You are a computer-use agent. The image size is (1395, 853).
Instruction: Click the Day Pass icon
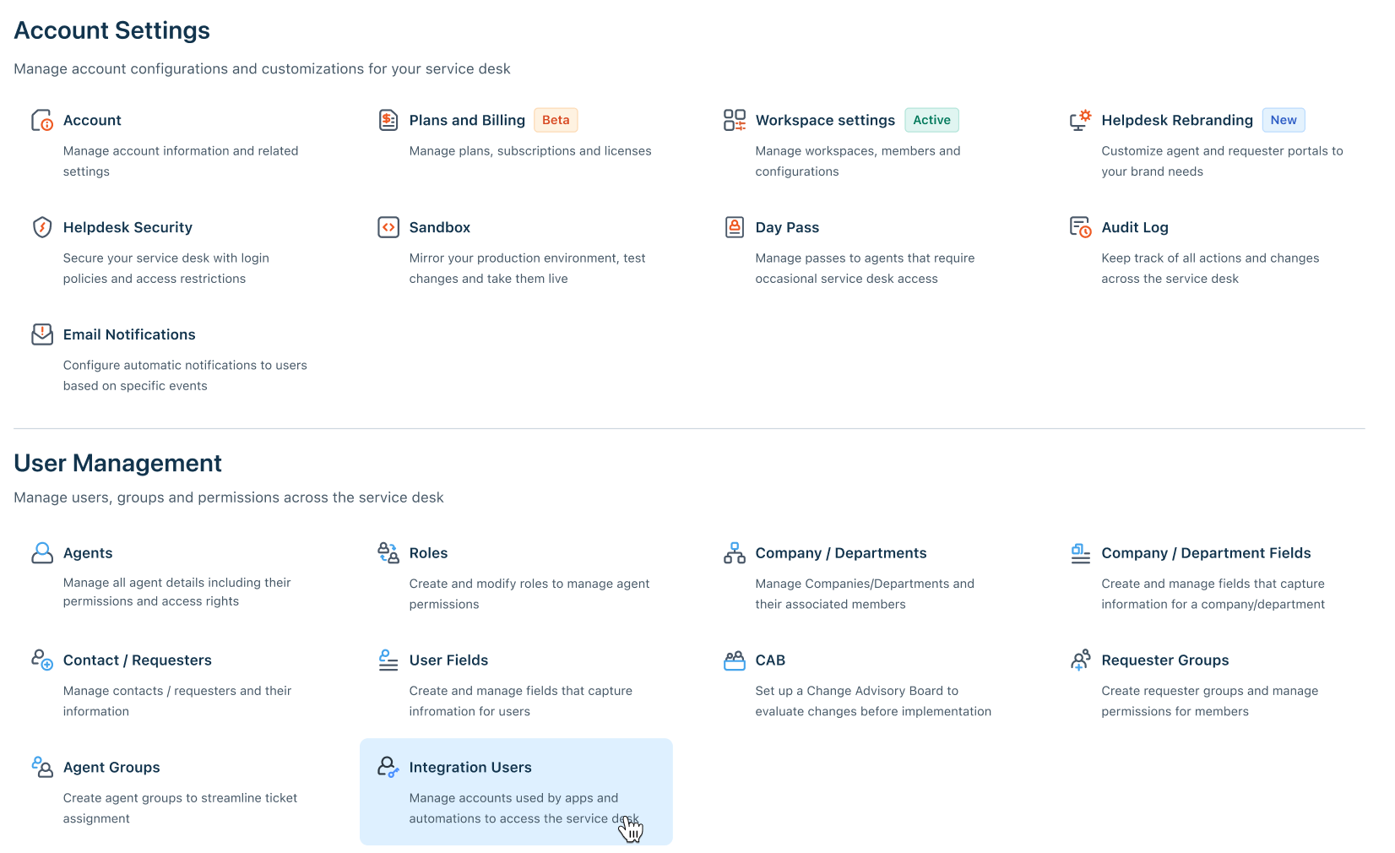coord(735,227)
